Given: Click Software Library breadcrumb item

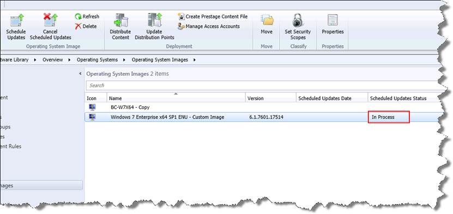Looking at the screenshot, I should 14,60.
